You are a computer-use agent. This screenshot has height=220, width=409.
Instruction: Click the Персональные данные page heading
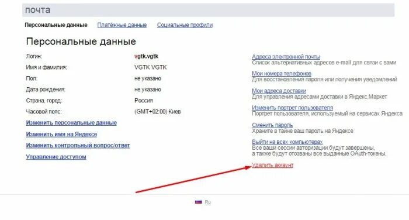tap(81, 42)
